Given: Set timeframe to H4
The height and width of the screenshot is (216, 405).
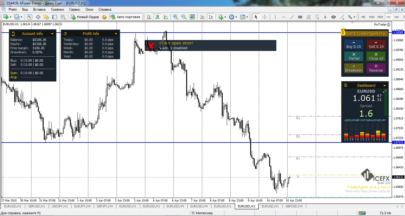Looking at the screenshot, I should pyautogui.click(x=396, y=17).
